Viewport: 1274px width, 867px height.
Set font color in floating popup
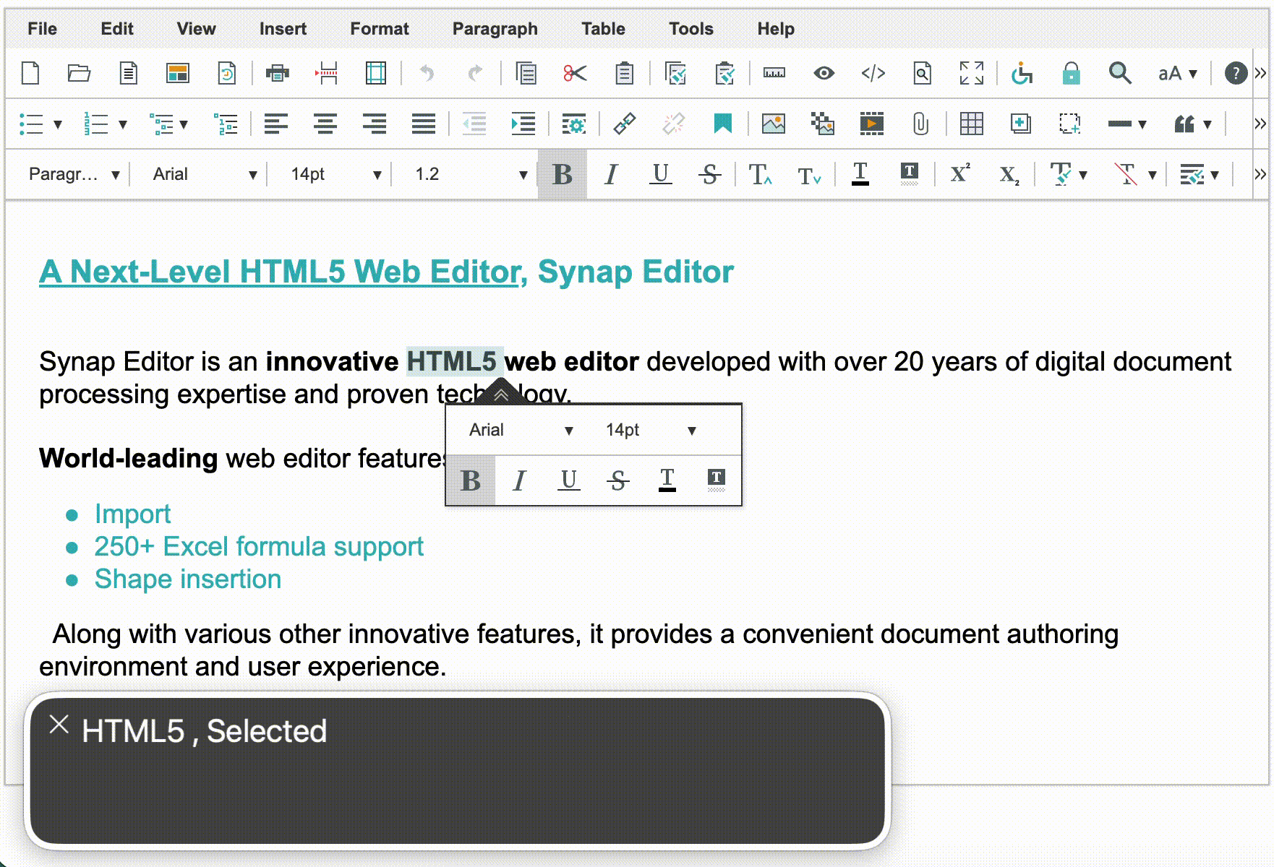[667, 480]
